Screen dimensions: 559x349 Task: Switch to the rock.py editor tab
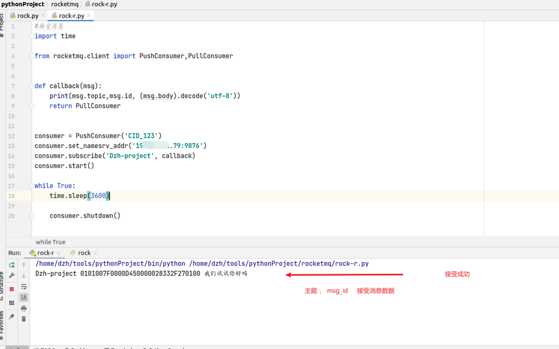[x=27, y=16]
